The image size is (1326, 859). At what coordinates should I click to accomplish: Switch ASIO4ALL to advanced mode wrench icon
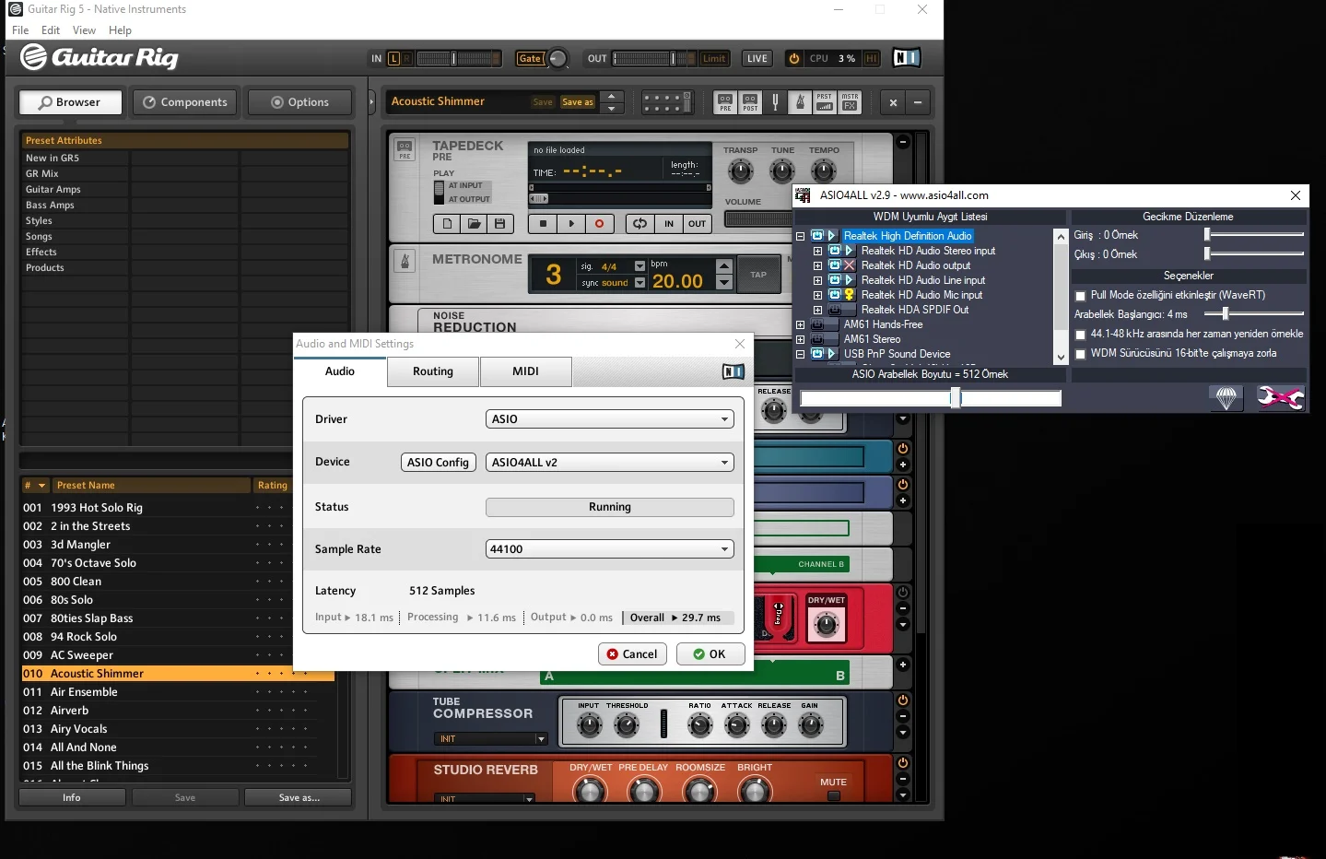[1280, 397]
